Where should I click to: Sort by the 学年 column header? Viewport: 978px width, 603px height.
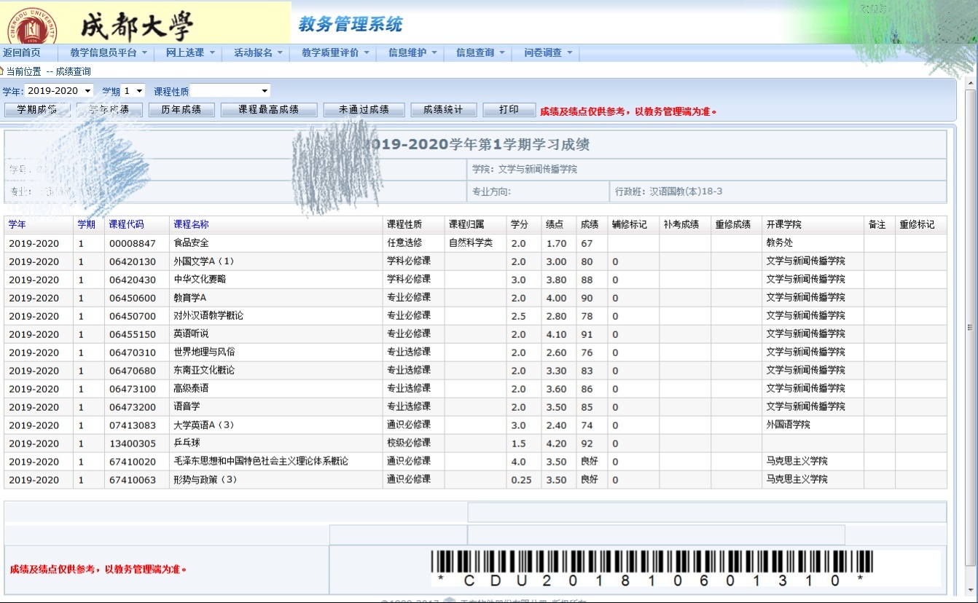coord(17,224)
